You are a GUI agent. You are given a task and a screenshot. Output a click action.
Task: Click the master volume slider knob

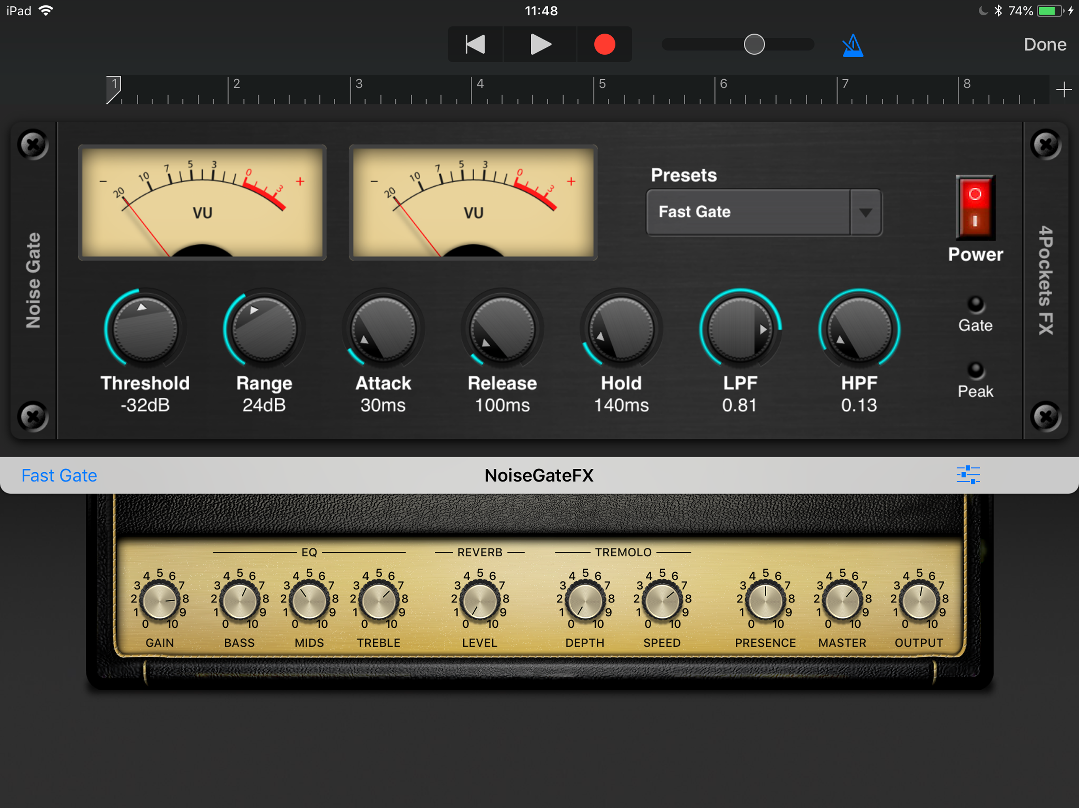click(754, 44)
